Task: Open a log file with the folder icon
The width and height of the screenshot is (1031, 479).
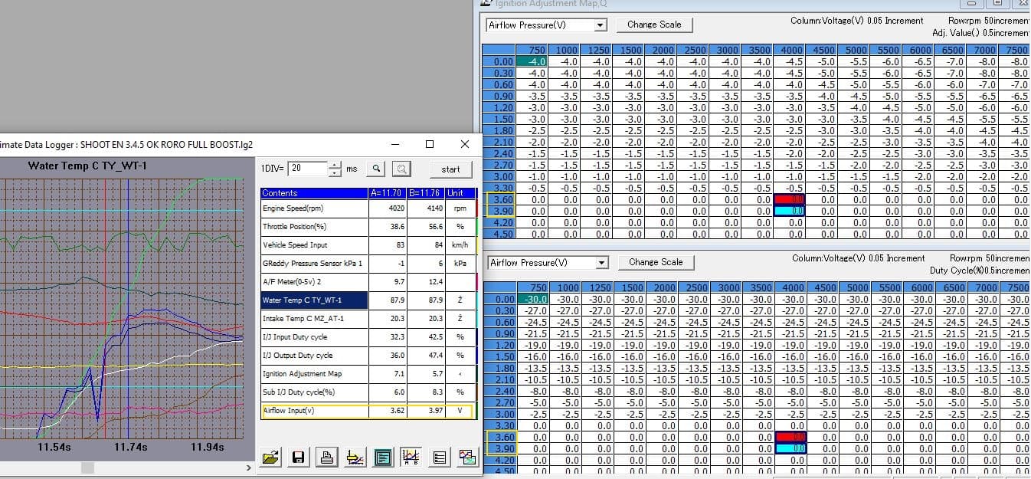Action: pyautogui.click(x=270, y=458)
